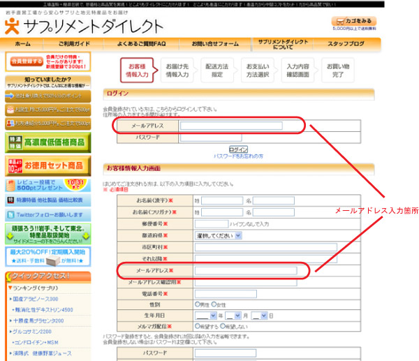Open the 都道府県 dropdown

click(x=219, y=236)
